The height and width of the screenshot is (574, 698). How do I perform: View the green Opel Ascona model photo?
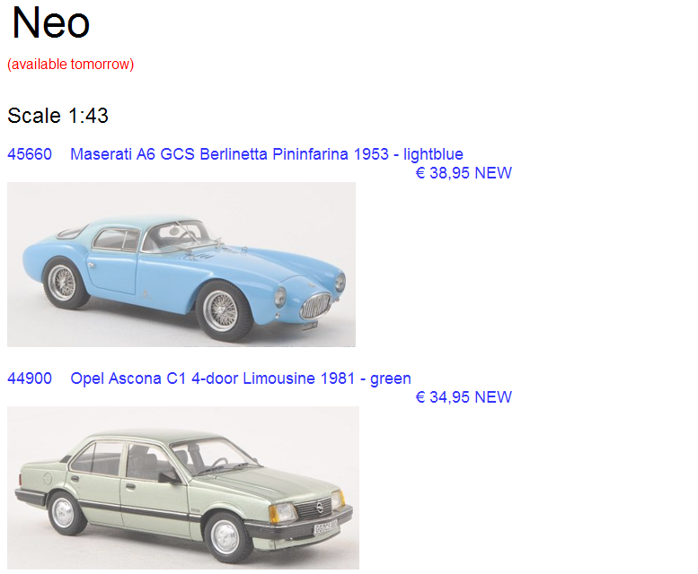pyautogui.click(x=183, y=488)
